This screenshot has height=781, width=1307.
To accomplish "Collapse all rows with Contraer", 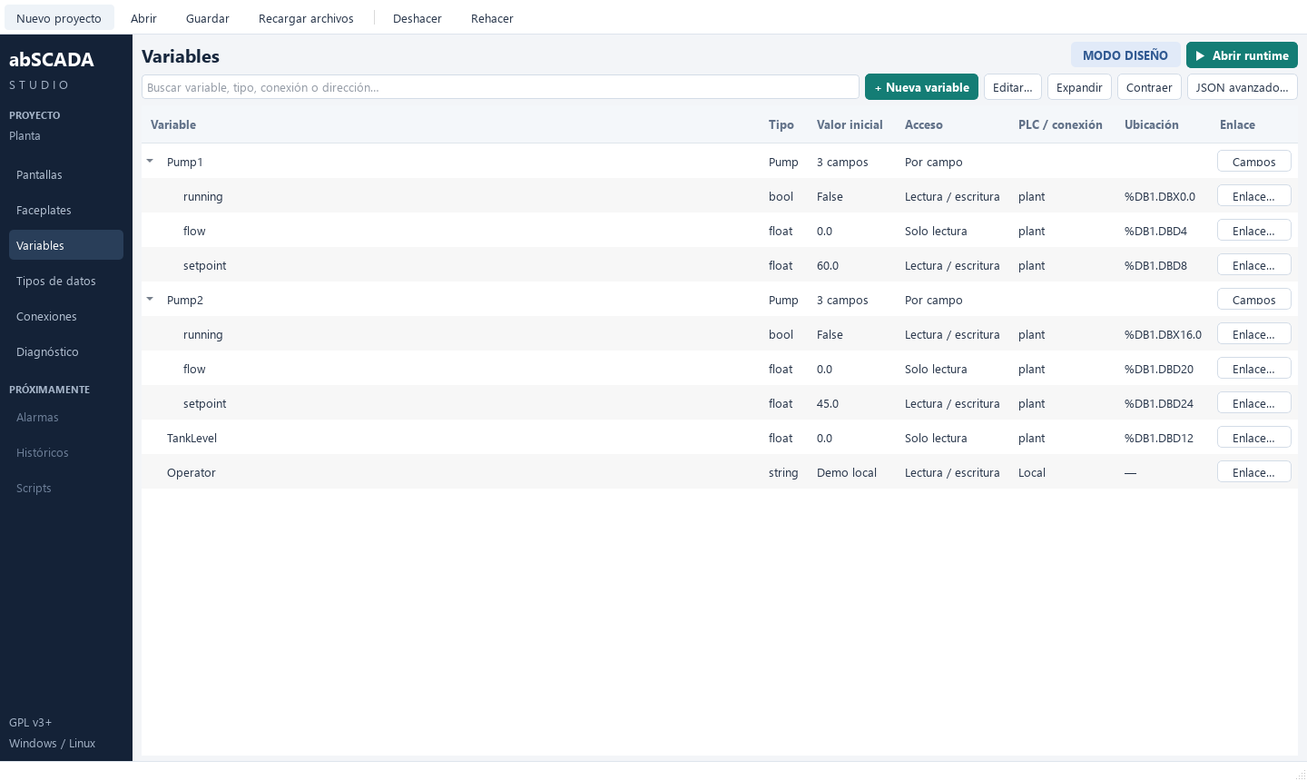I will [x=1149, y=87].
